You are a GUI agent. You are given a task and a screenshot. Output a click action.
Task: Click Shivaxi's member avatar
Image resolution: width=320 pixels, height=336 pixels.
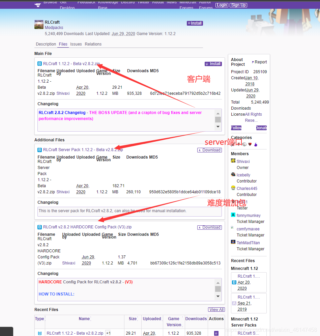[x=233, y=161]
